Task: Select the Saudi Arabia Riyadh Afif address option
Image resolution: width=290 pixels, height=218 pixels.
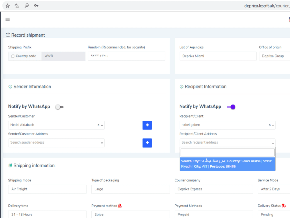Action: [227, 164]
